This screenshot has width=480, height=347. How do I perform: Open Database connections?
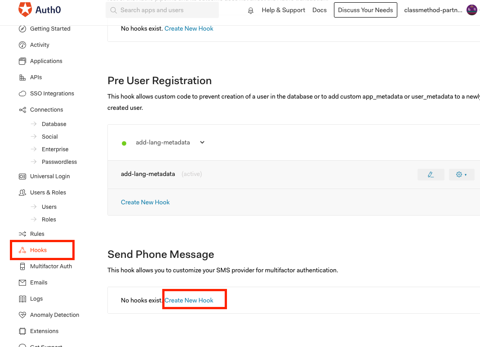tap(54, 124)
